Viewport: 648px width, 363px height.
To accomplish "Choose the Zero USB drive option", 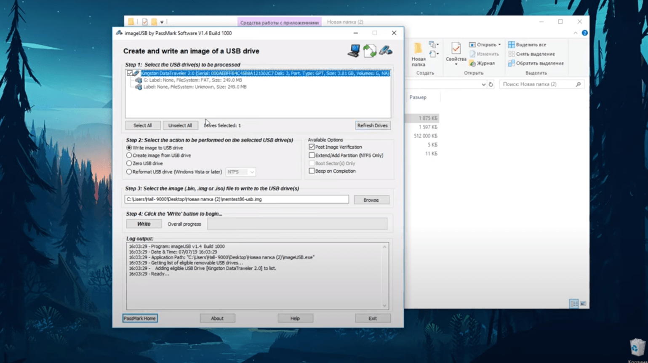I will click(x=129, y=163).
